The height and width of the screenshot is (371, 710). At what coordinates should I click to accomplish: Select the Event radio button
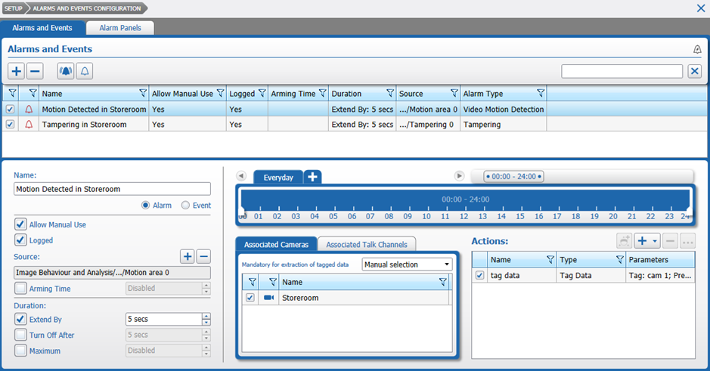[x=185, y=206]
